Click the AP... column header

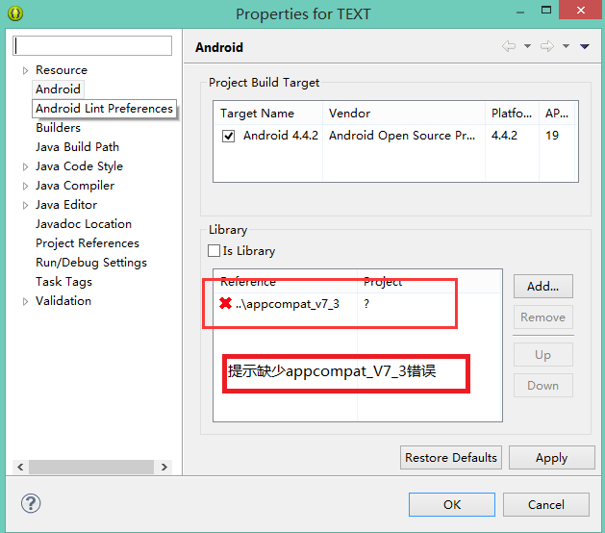coord(557,114)
